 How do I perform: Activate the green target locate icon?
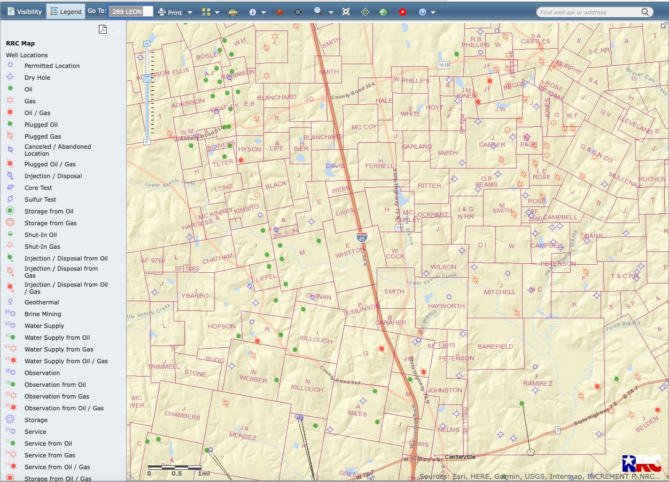(365, 12)
